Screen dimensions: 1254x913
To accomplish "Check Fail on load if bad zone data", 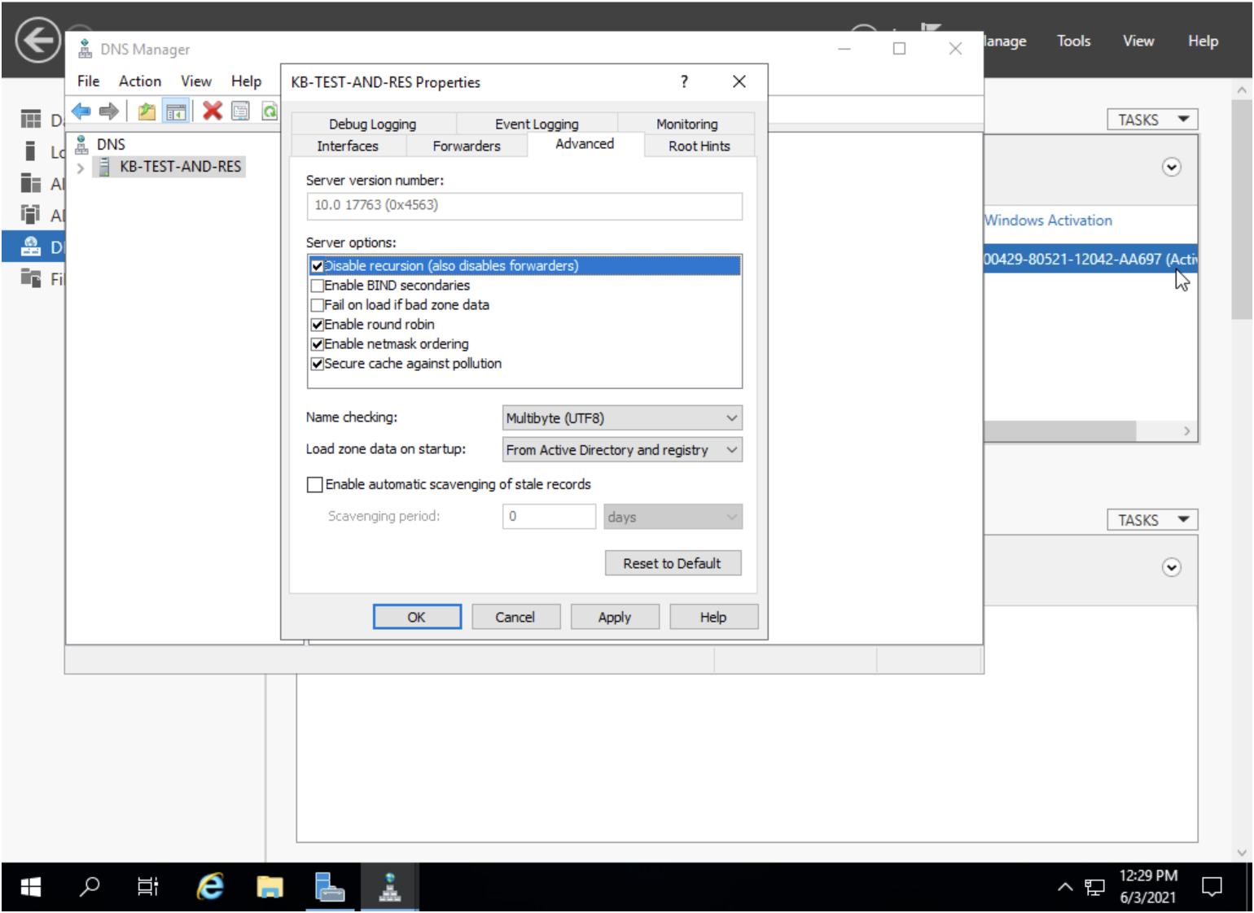I will [x=318, y=305].
